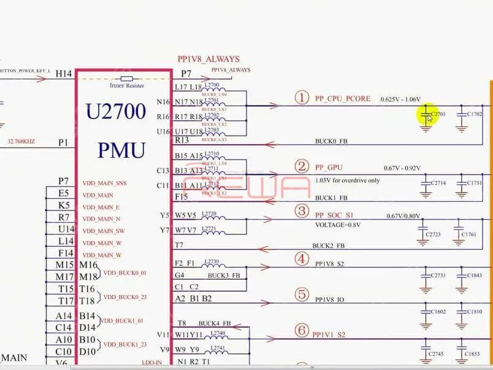Click the 1.03V for overdrive only note

tap(347, 180)
